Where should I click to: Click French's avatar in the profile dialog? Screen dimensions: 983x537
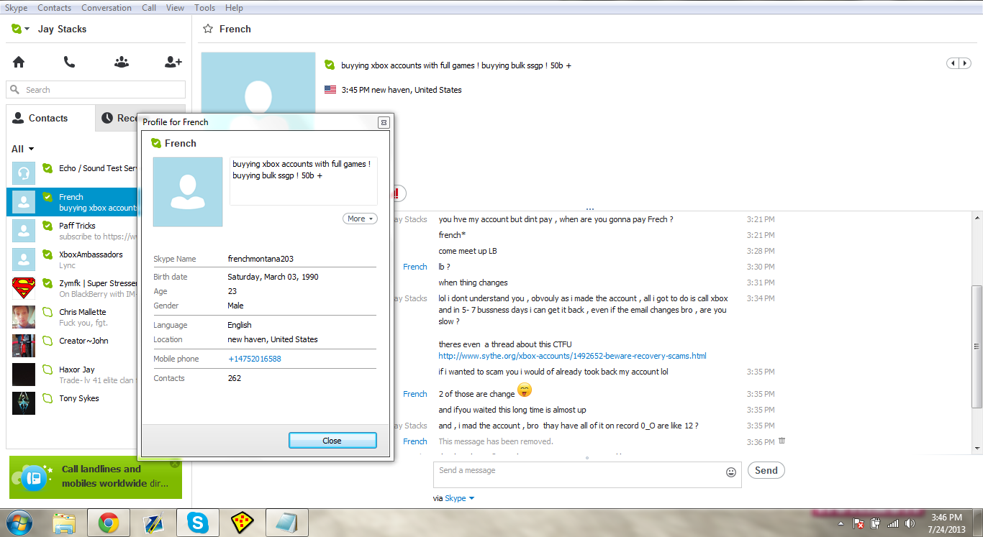click(x=188, y=192)
